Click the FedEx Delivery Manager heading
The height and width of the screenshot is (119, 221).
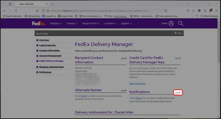tap(104, 44)
